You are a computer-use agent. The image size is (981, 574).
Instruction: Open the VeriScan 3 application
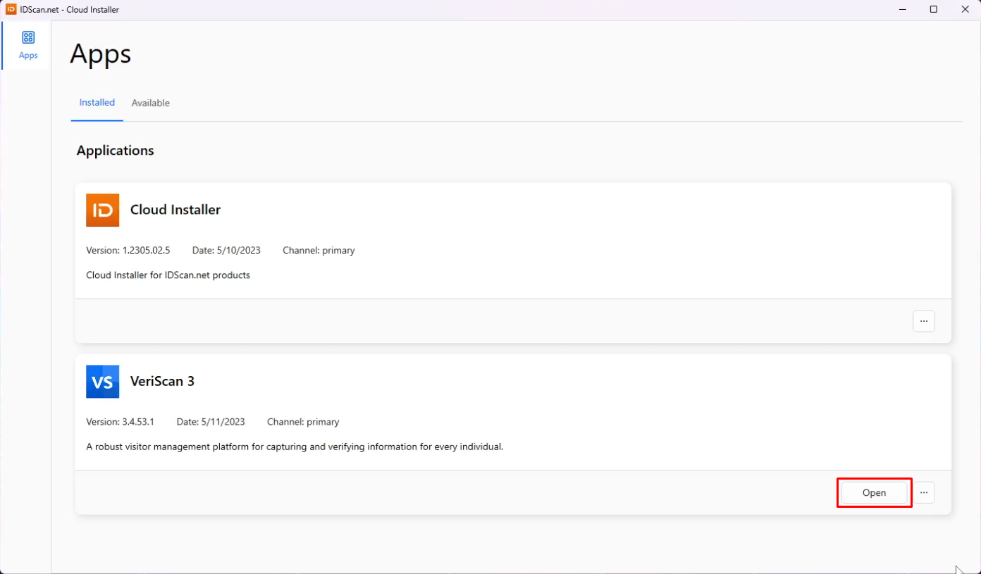874,492
